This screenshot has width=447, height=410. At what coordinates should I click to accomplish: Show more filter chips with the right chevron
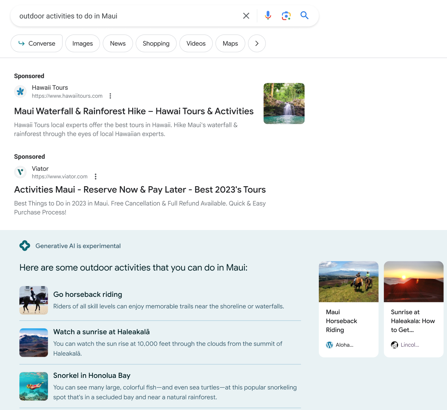click(x=257, y=43)
